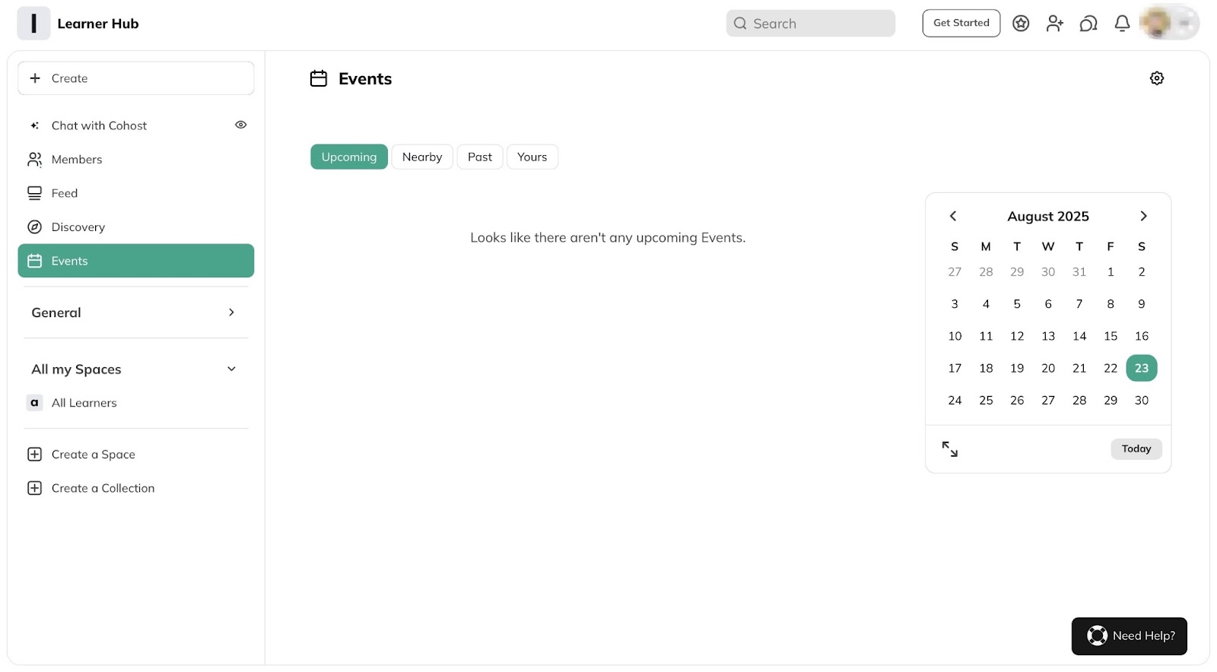The image size is (1217, 672).
Task: Select August 6 on the calendar
Action: coord(1048,304)
